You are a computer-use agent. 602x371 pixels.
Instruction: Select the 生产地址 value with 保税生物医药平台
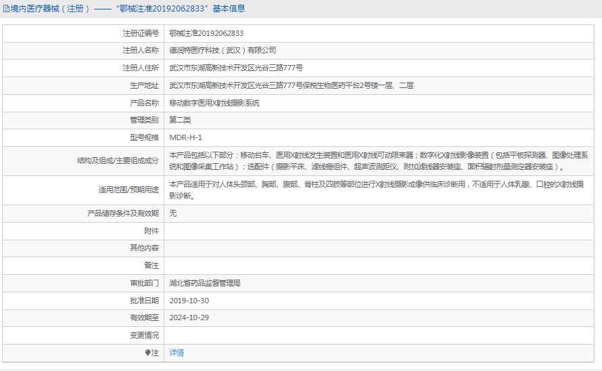(292, 85)
